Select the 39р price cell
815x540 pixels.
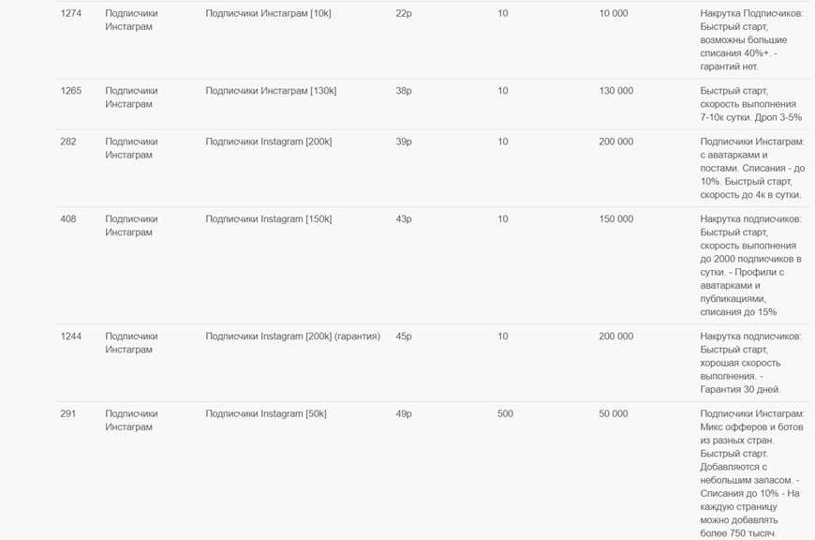[404, 142]
